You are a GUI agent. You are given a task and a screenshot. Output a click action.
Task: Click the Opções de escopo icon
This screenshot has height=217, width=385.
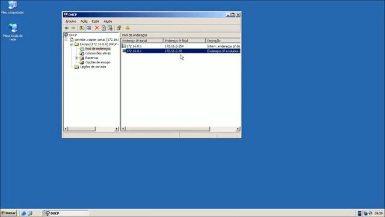[82, 63]
